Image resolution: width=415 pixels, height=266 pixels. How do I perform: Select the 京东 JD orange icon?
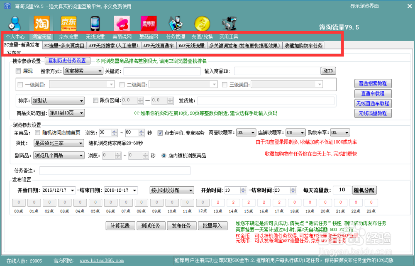(x=68, y=24)
